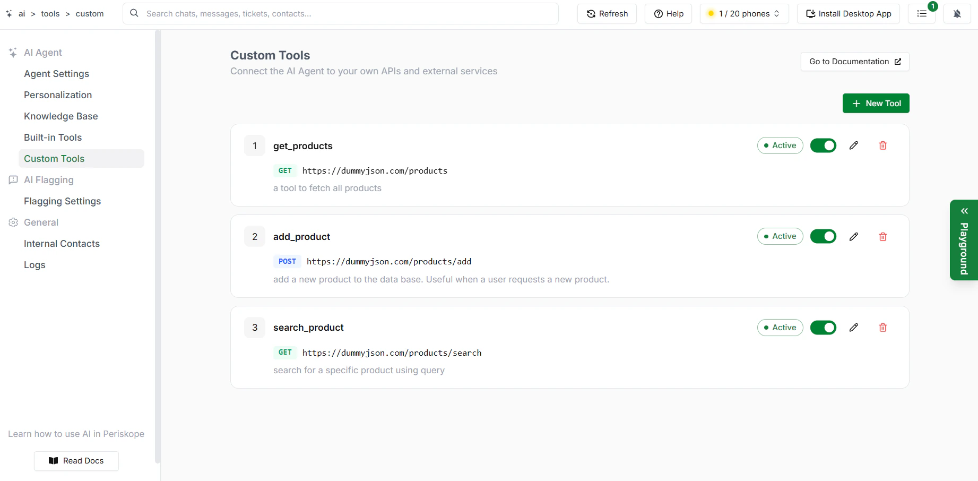
Task: Open the muted notifications bell icon
Action: point(957,14)
